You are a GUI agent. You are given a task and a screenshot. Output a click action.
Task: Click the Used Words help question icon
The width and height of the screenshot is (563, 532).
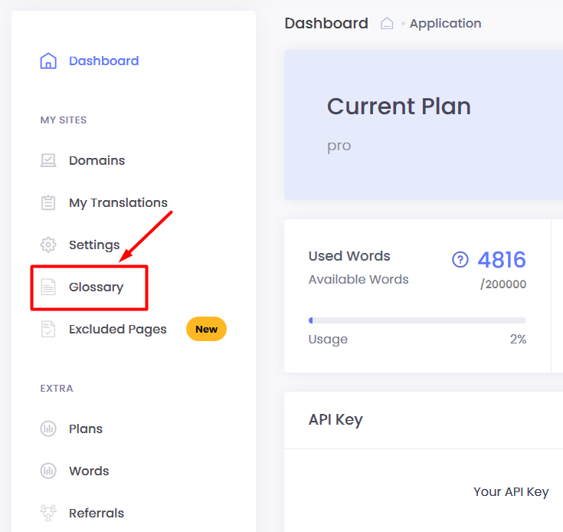[460, 259]
